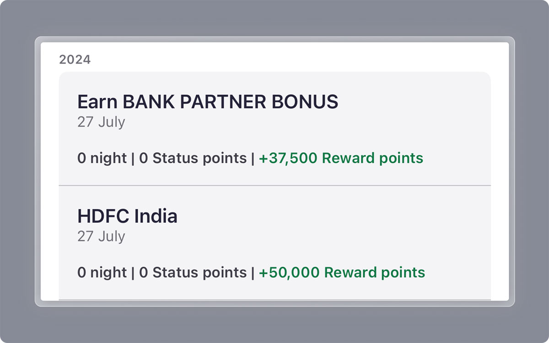
Task: Select the 2024 year heading
Action: (75, 59)
